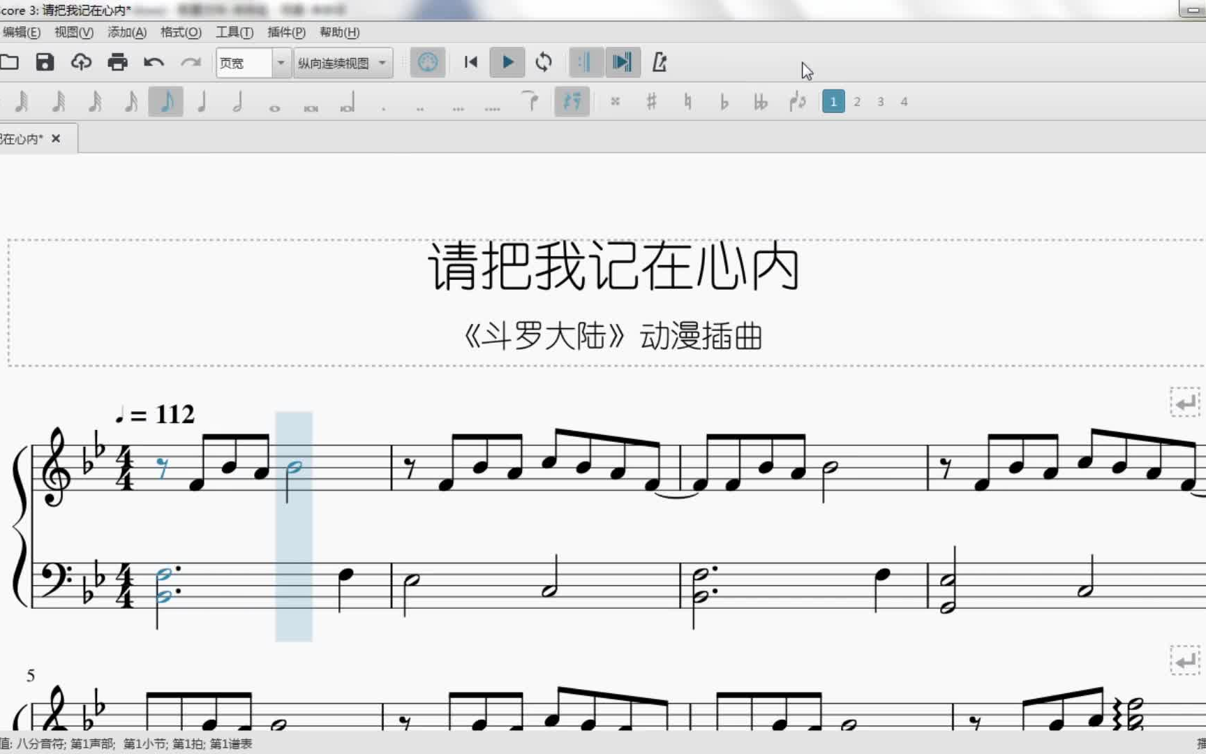The height and width of the screenshot is (754, 1206).
Task: Toggle the rest input button
Action: pyautogui.click(x=572, y=102)
